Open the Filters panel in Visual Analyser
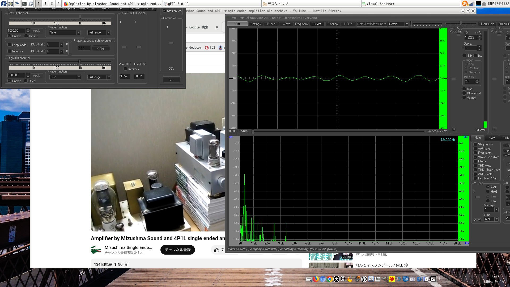510x287 pixels. click(317, 24)
